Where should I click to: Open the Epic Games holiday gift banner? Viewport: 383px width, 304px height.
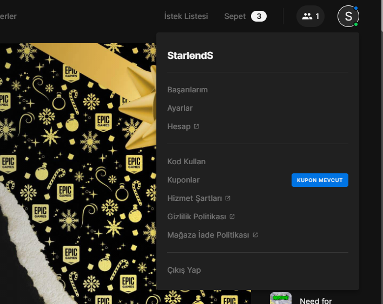(78, 173)
